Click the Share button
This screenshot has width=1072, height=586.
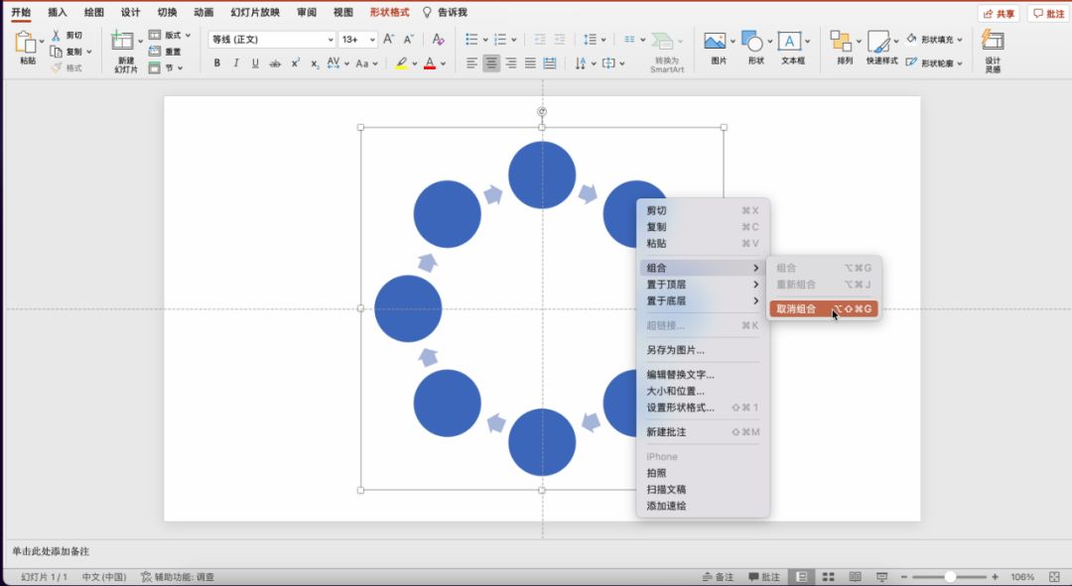pyautogui.click(x=999, y=14)
